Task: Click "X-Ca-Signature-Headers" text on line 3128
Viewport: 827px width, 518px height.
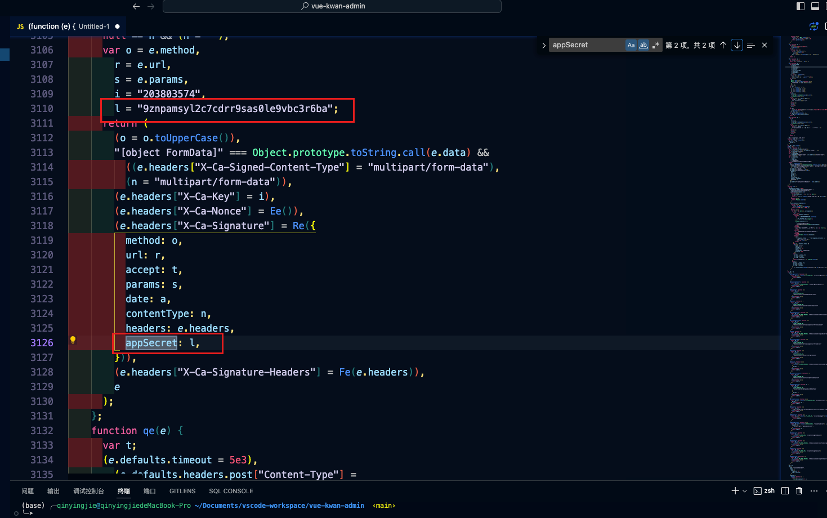Action: 247,372
